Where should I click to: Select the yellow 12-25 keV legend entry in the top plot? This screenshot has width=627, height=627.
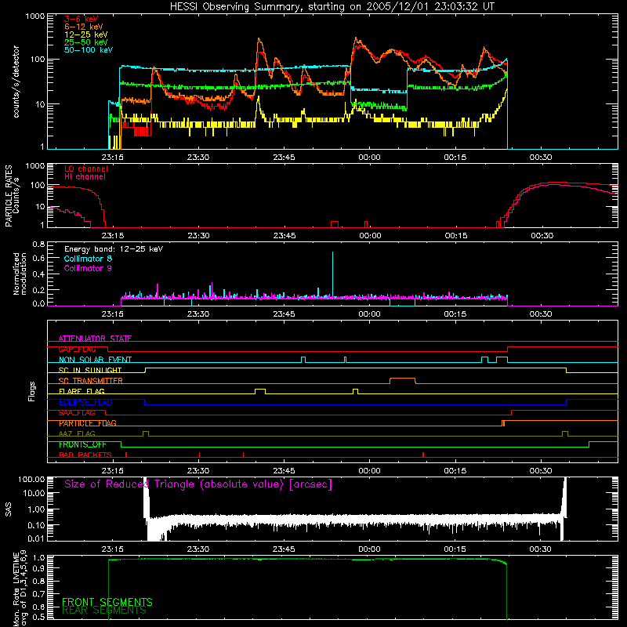[x=86, y=34]
